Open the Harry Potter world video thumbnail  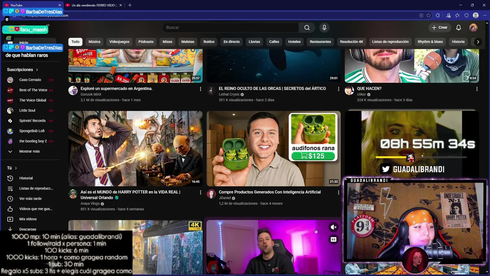[136, 149]
